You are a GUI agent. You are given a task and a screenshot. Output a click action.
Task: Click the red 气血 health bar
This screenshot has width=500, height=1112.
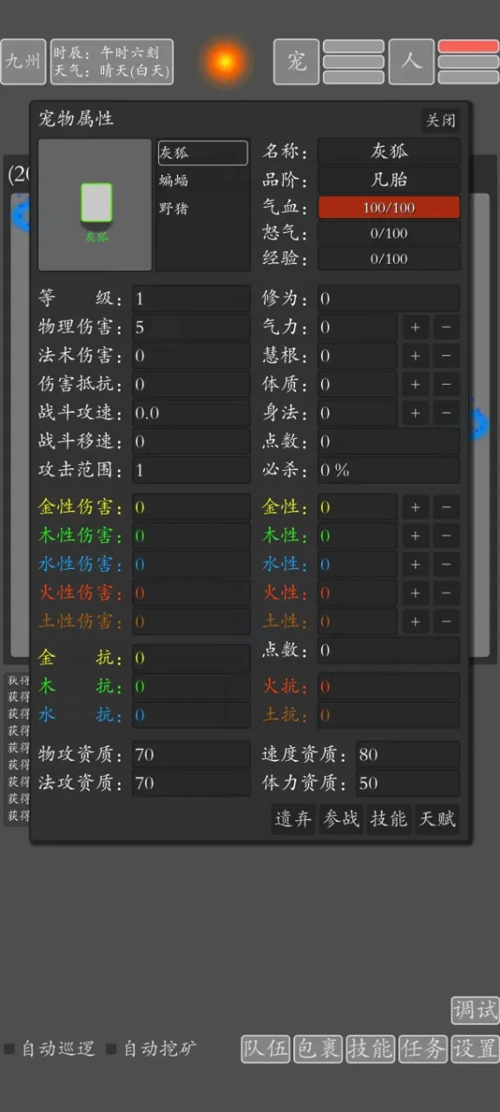click(x=389, y=208)
